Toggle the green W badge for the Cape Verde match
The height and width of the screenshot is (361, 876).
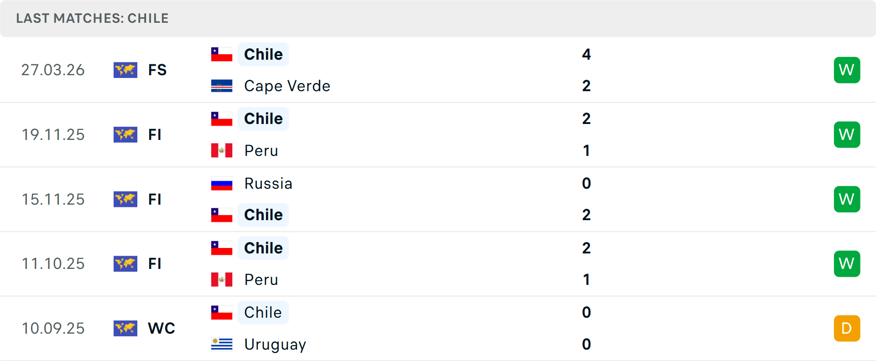(847, 70)
